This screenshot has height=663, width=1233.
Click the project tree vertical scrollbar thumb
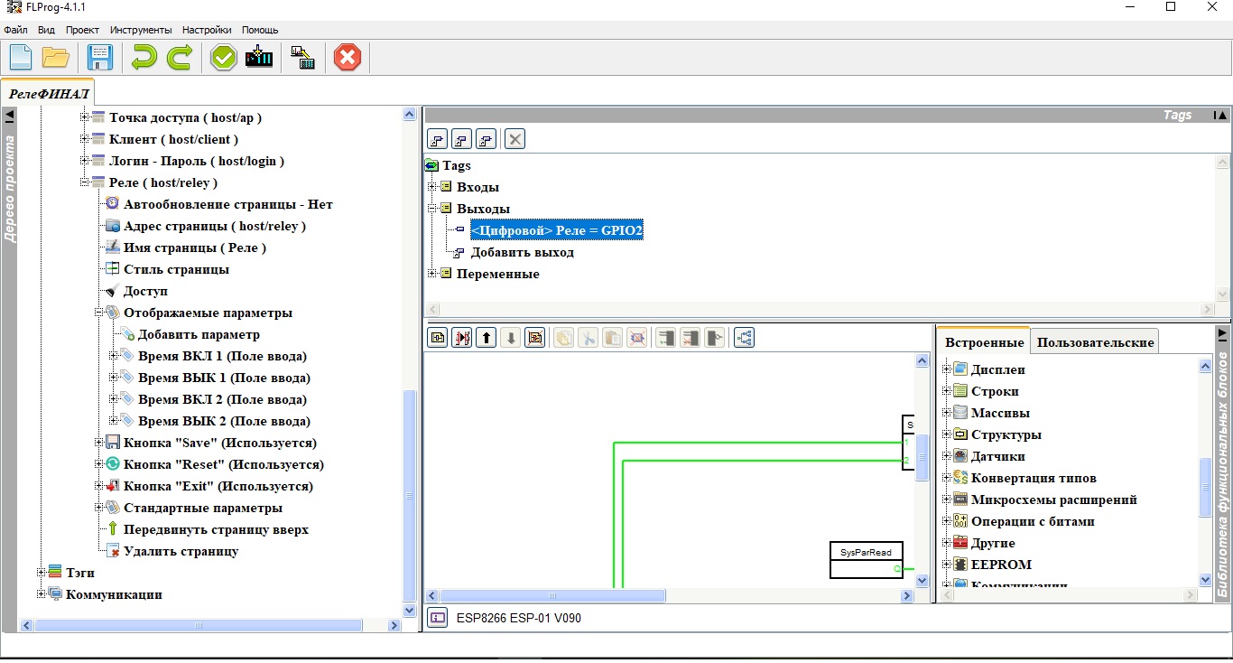pyautogui.click(x=409, y=496)
